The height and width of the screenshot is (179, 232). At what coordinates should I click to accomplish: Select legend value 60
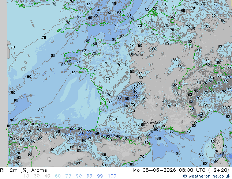pyautogui.click(x=58, y=176)
